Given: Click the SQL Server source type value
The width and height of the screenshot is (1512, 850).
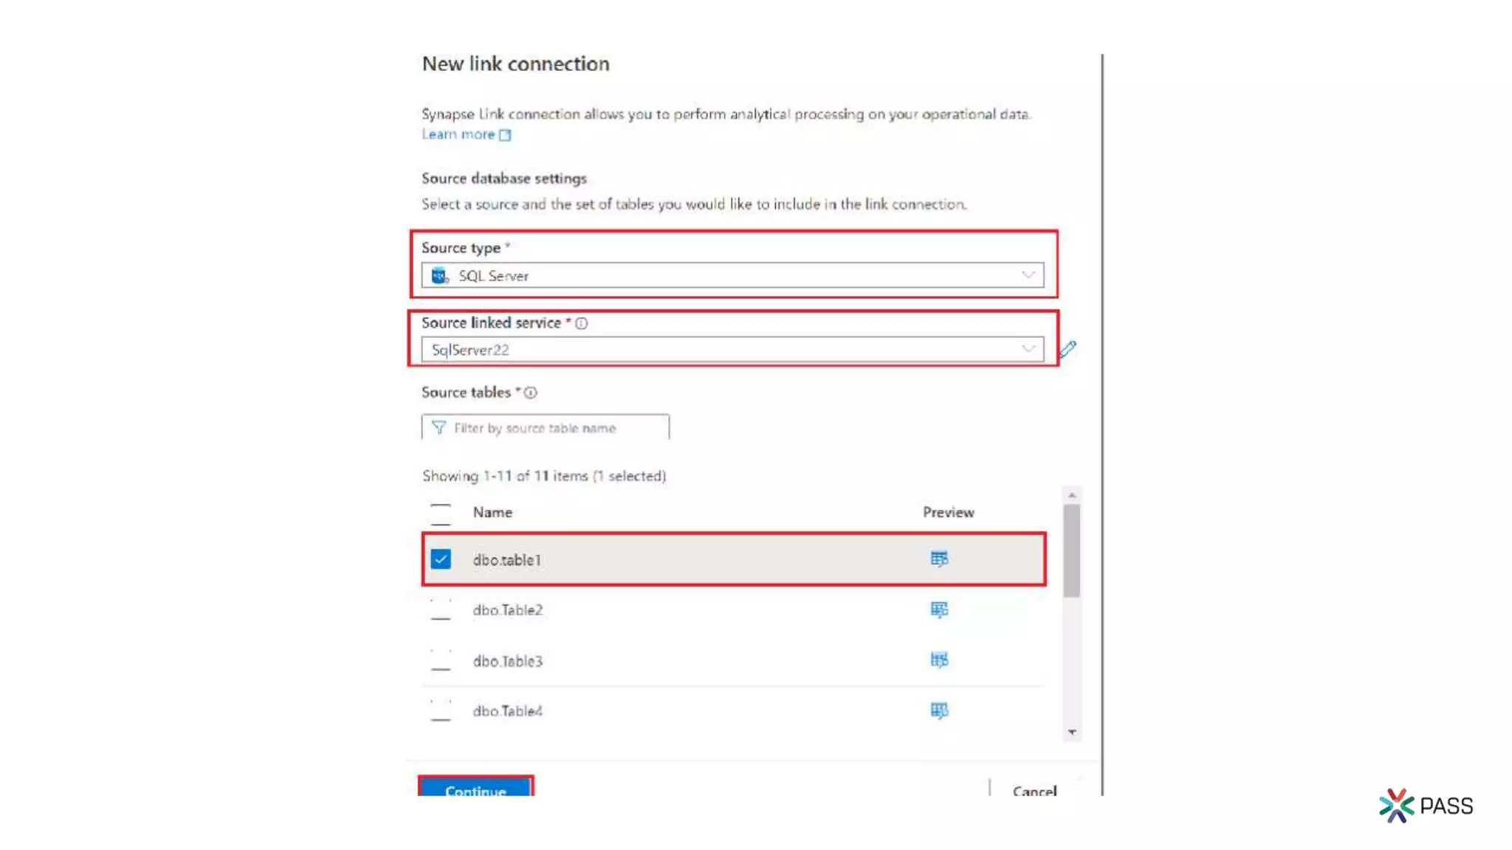Looking at the screenshot, I should coord(493,276).
